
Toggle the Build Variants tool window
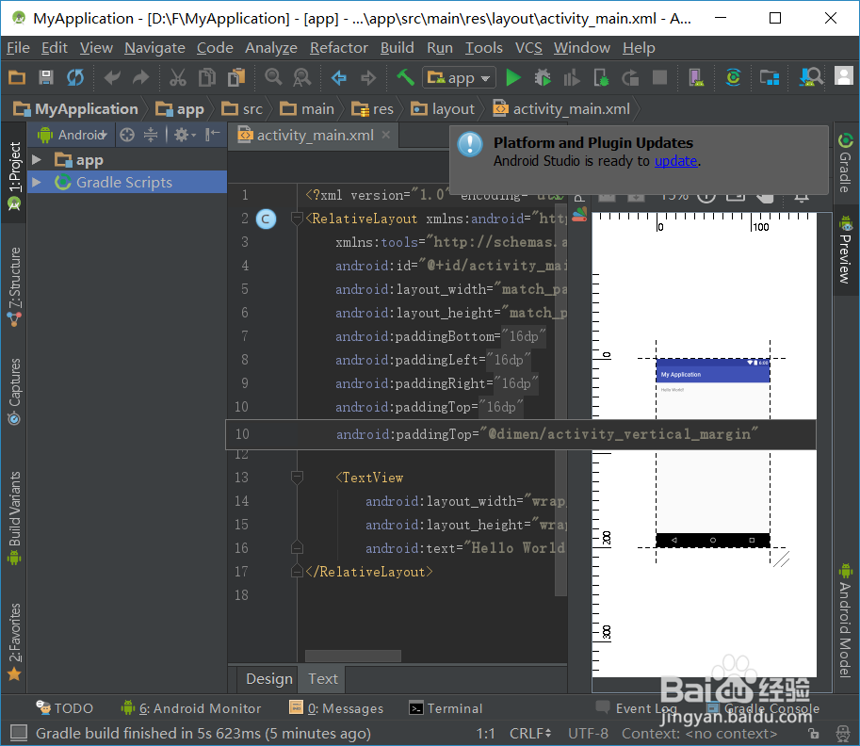click(x=14, y=518)
